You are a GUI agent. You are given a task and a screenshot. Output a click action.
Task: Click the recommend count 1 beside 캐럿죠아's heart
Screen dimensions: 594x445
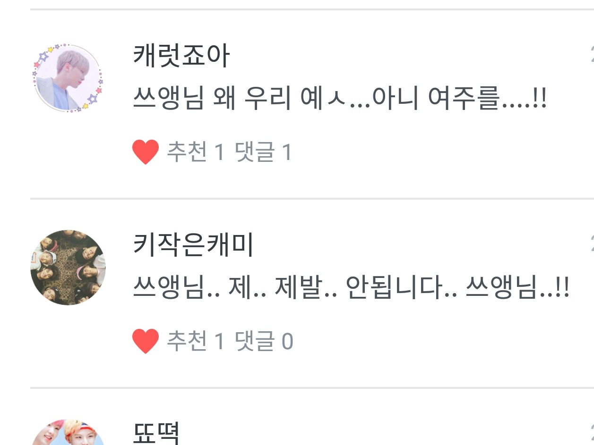click(x=218, y=153)
